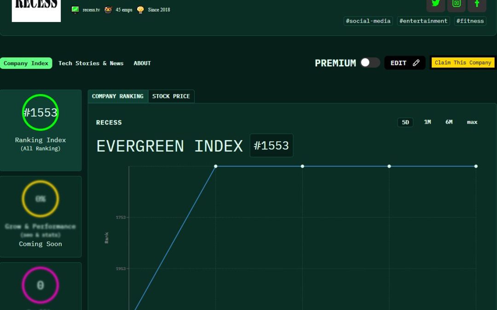Click the last data point on chart line

476,166
